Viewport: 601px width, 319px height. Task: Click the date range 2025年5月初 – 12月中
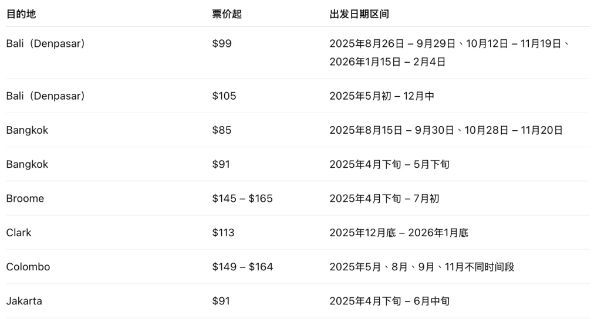pyautogui.click(x=381, y=96)
